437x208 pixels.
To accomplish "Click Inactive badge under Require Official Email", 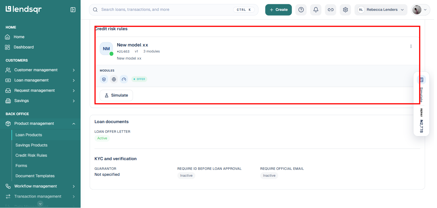I will (269, 176).
